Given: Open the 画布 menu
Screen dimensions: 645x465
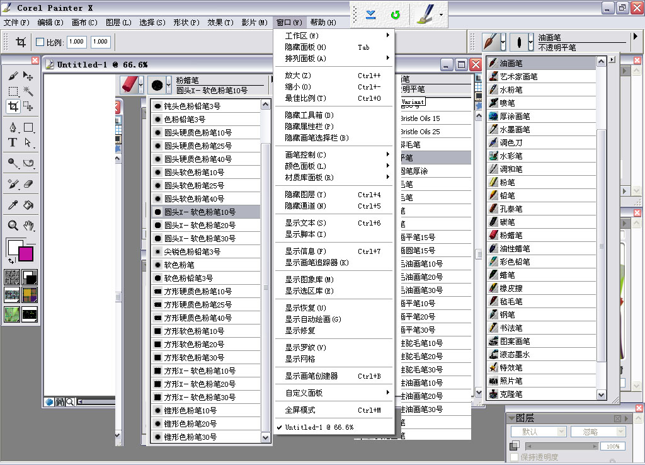Looking at the screenshot, I should [x=84, y=22].
